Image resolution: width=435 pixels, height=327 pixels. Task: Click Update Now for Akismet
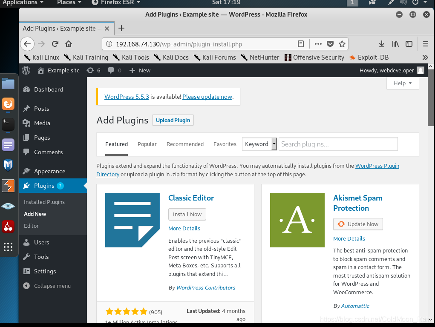(358, 224)
